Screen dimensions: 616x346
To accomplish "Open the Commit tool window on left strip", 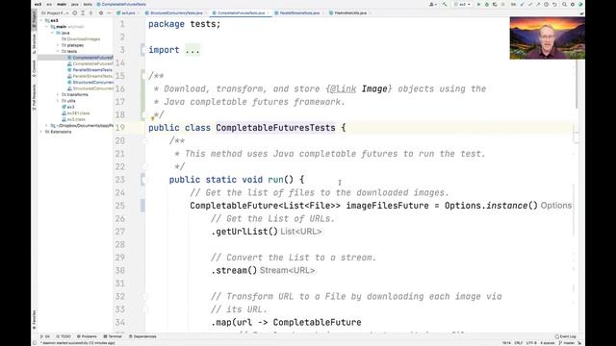I will click(35, 68).
